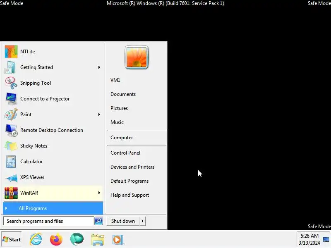The image size is (331, 248).
Task: Select the Snipping Tool label
Action: (x=36, y=83)
